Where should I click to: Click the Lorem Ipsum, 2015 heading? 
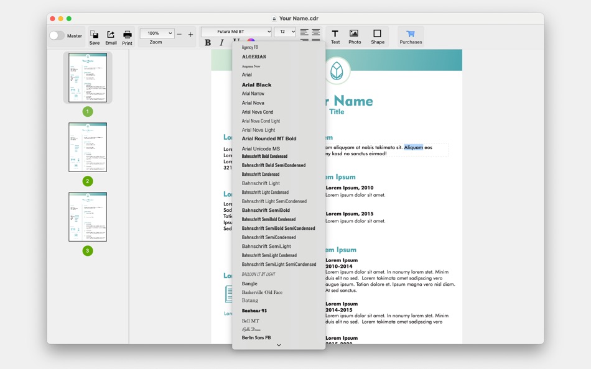pyautogui.click(x=350, y=214)
